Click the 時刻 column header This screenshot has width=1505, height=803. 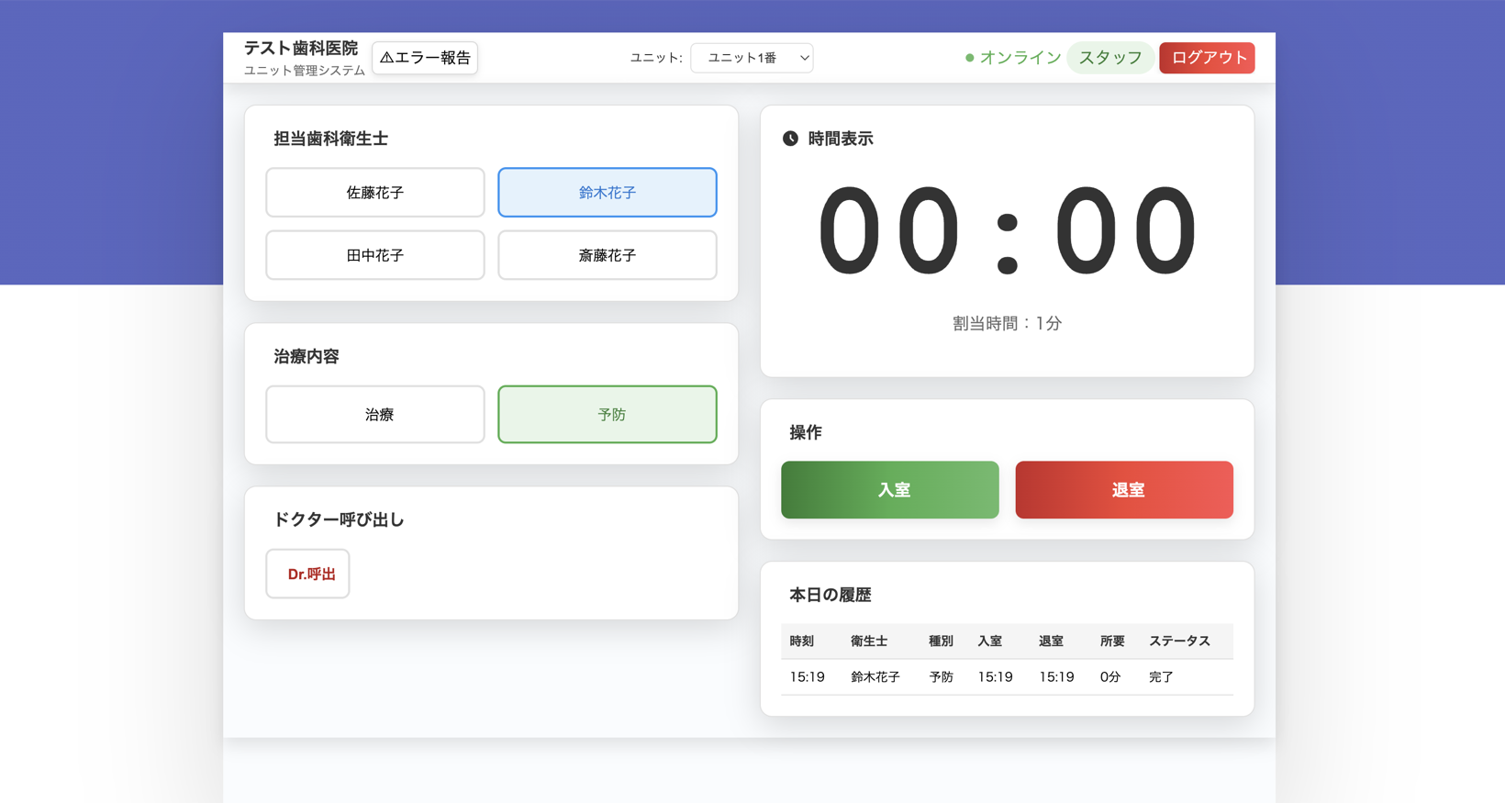(x=802, y=641)
